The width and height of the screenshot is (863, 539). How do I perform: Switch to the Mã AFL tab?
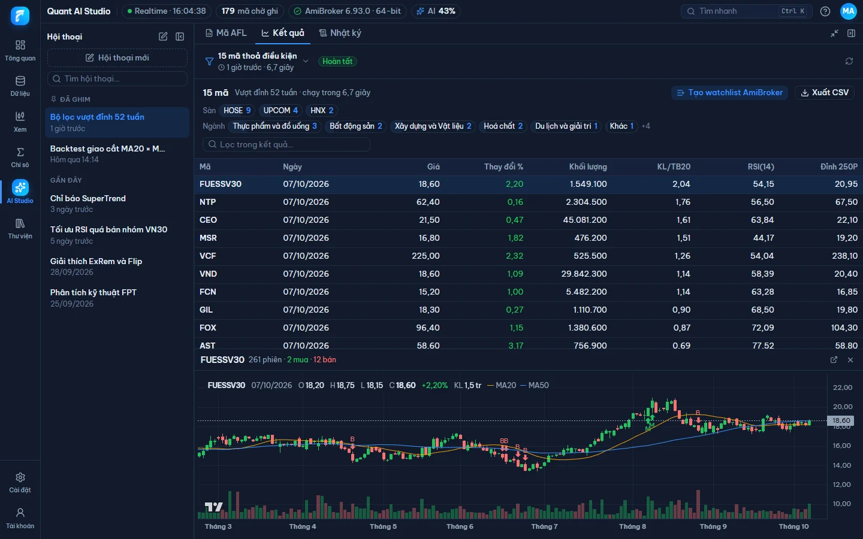coord(226,33)
